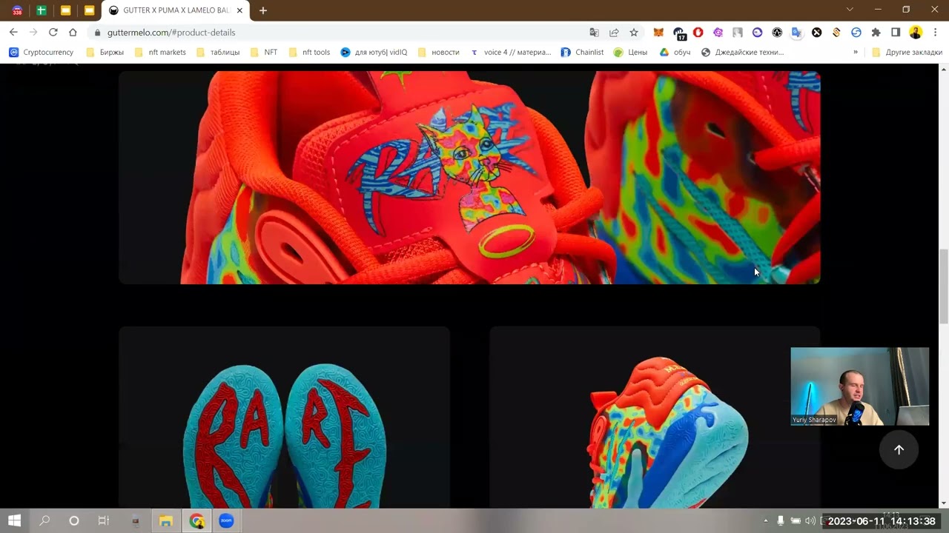
Task: Open the Chainlist bookmark
Action: (582, 53)
